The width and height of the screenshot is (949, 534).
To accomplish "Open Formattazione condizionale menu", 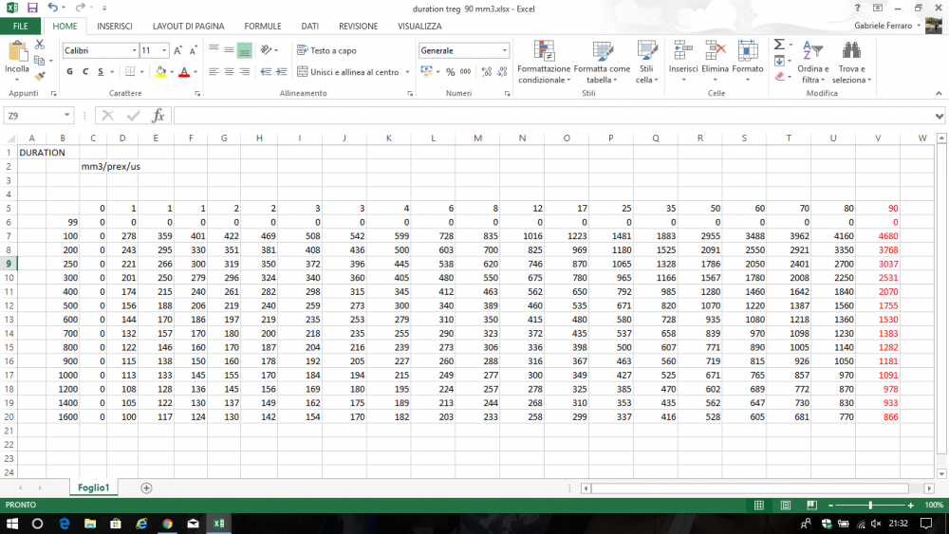I will (x=544, y=62).
